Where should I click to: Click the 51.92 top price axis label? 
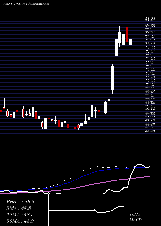pos(150,19)
